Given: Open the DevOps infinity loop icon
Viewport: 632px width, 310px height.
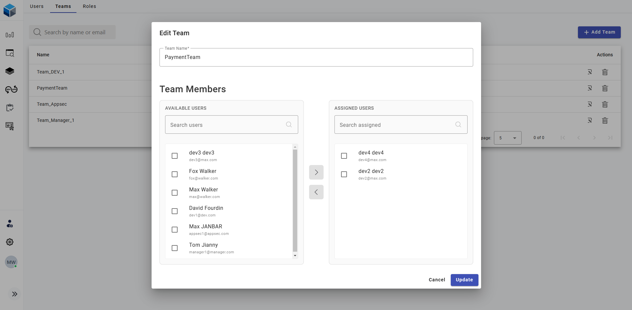Looking at the screenshot, I should point(11,89).
